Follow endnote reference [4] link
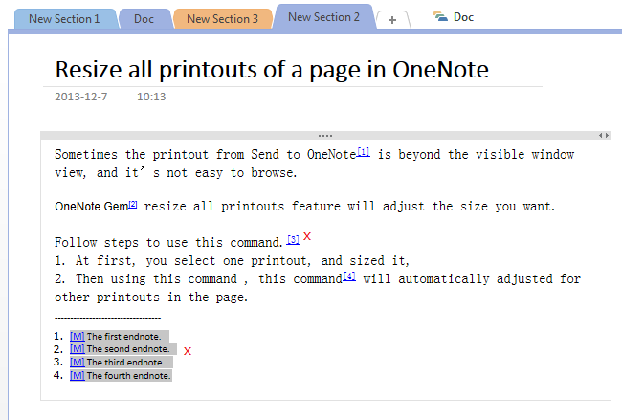The width and height of the screenshot is (622, 420). coord(349,276)
